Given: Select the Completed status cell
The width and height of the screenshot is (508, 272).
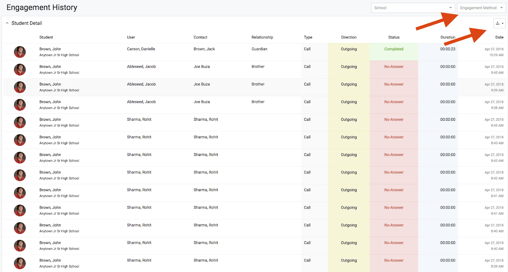Looking at the screenshot, I should click(394, 52).
